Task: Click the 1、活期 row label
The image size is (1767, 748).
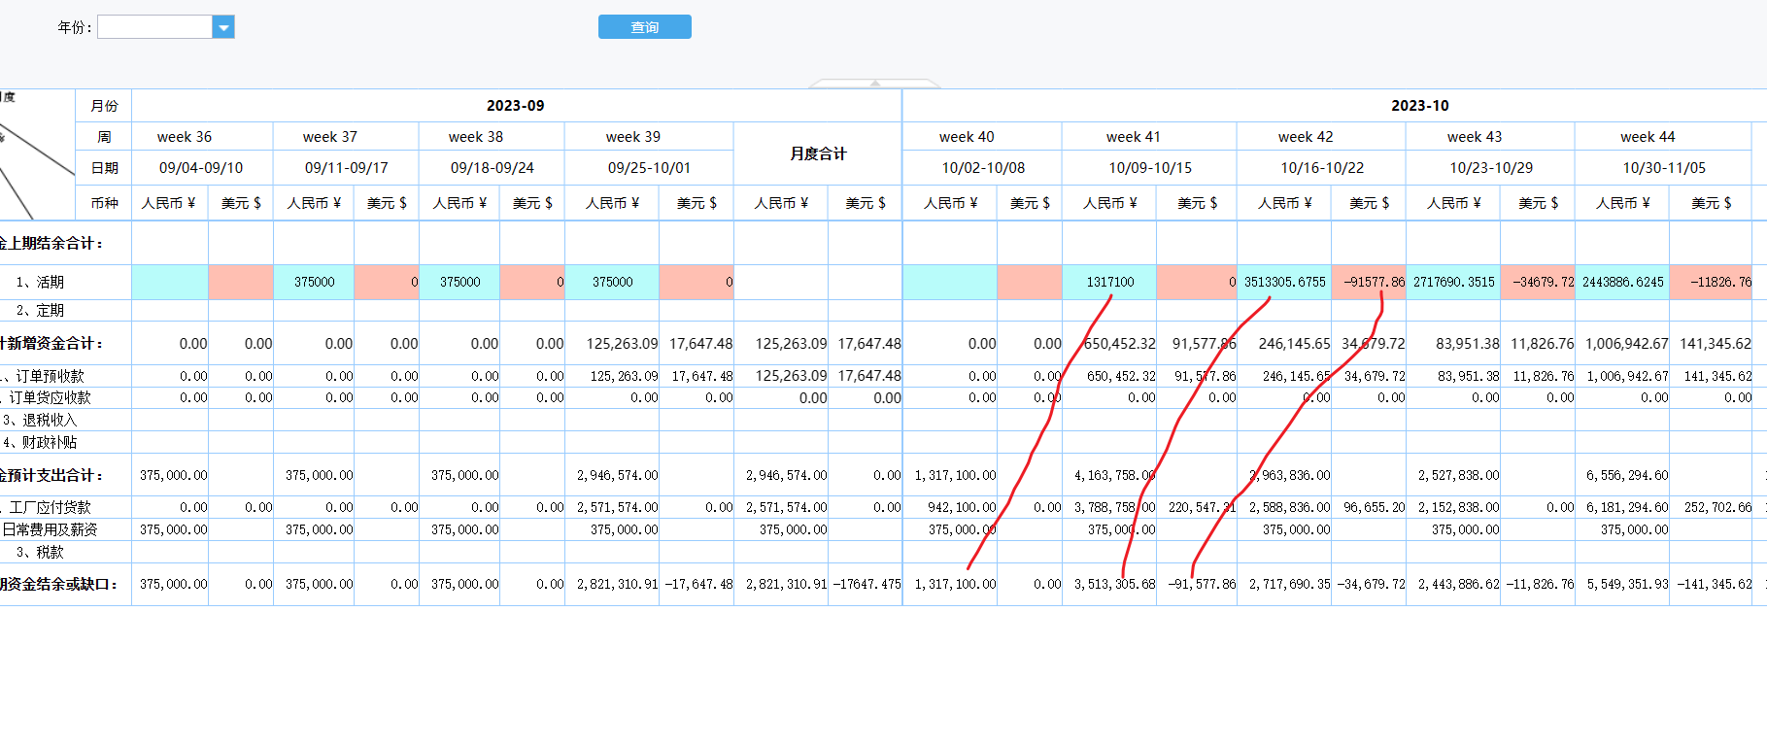Action: pos(40,282)
